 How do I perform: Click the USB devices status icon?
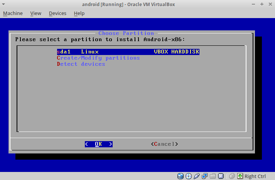[x=196, y=176]
